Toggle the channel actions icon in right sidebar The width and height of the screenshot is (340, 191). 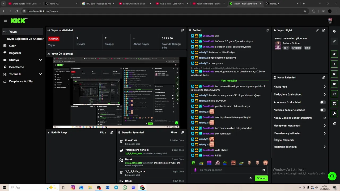pyautogui.click(x=334, y=103)
